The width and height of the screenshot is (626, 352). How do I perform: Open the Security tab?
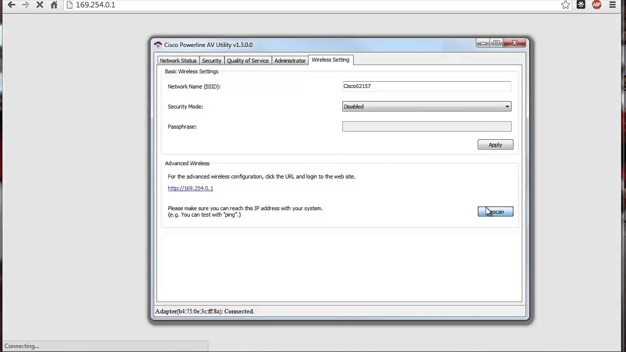[x=212, y=61]
